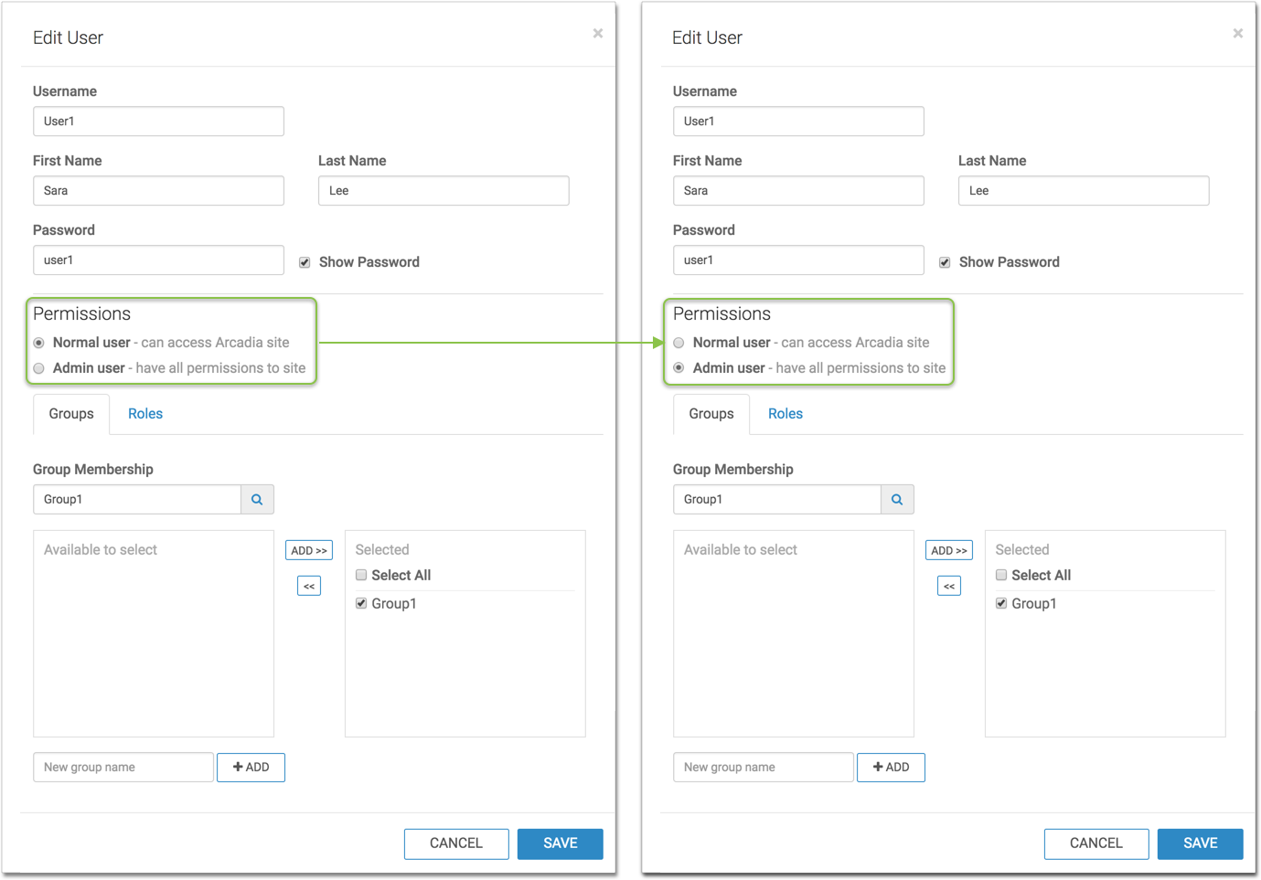Uncheck Group1 in right dialog's Selected list

coord(1001,603)
